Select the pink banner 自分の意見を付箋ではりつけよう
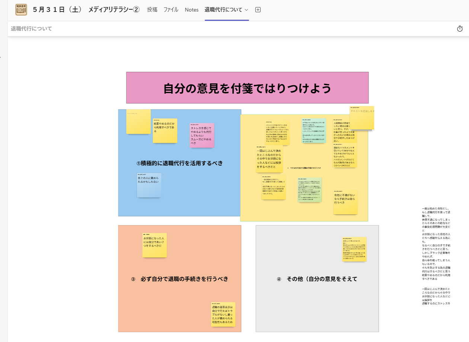This screenshot has height=342, width=469. click(x=247, y=88)
